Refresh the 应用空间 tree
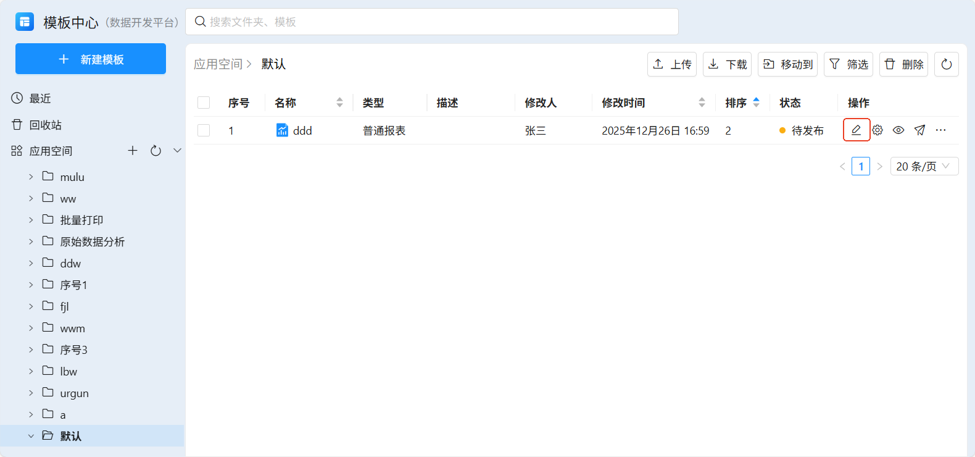This screenshot has height=457, width=975. [156, 151]
